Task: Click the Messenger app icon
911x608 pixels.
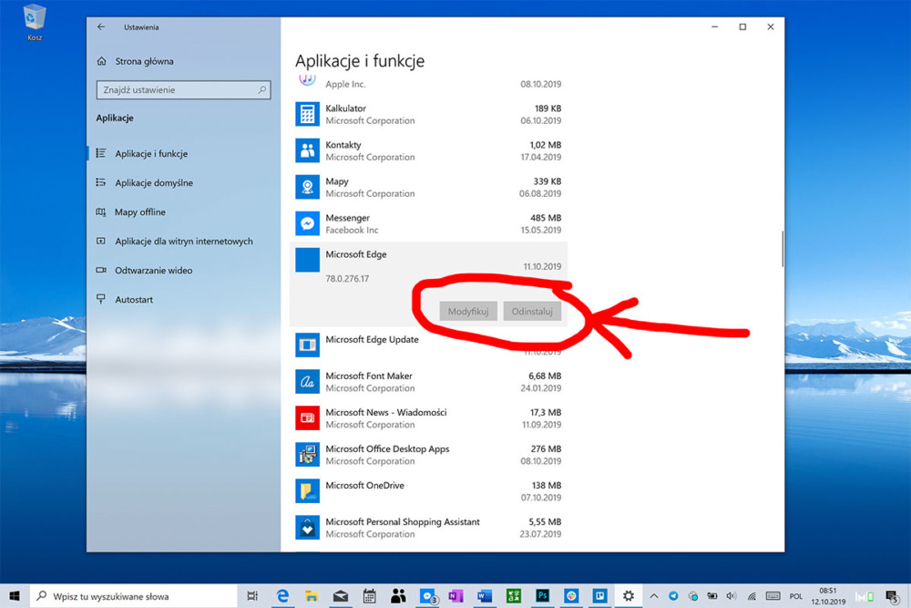Action: [x=307, y=223]
